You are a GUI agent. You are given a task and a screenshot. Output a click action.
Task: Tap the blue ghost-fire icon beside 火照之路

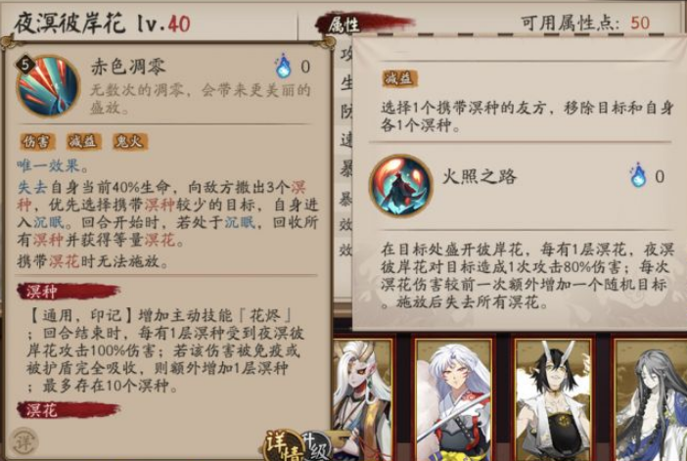[x=638, y=175]
